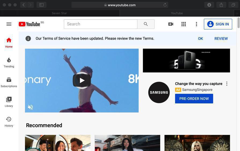
Task: Click the www.youtube.com address bar
Action: click(120, 5)
